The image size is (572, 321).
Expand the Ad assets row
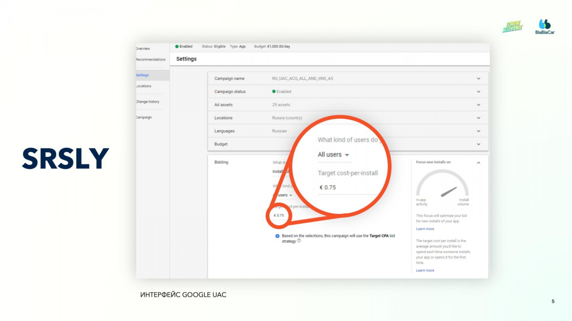(478, 105)
